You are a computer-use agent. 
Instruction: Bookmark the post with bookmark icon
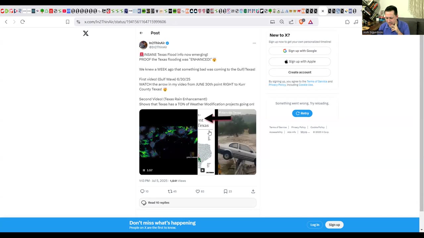(x=225, y=191)
